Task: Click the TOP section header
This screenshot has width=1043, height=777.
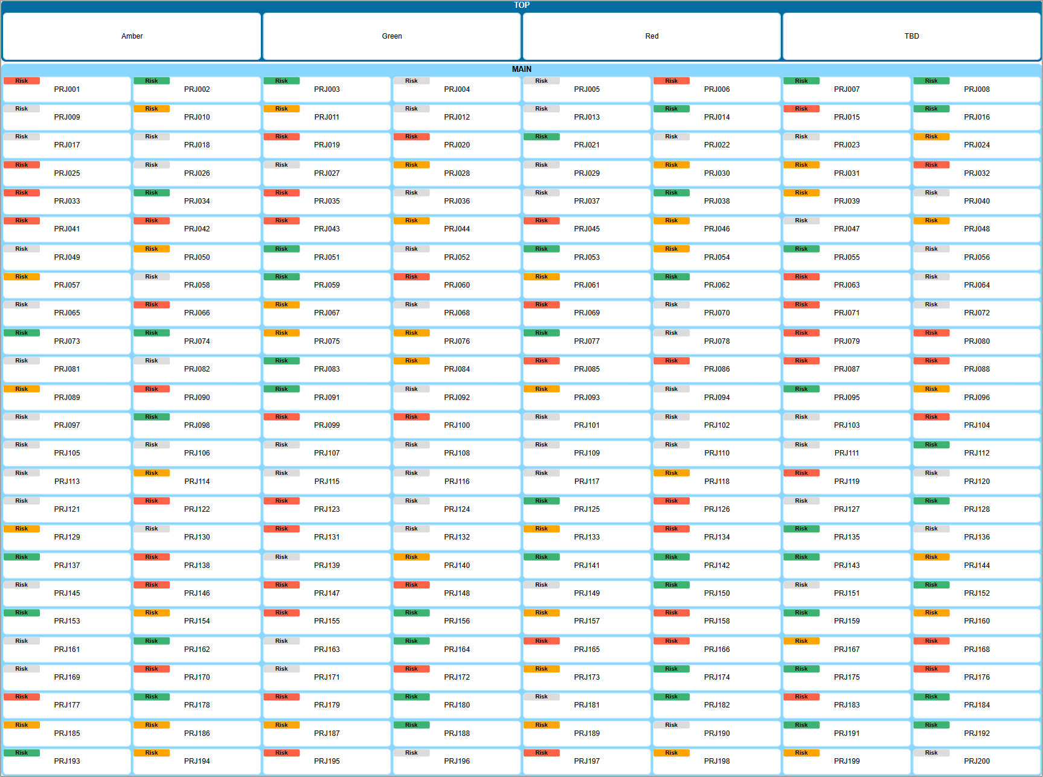Action: 521,5
